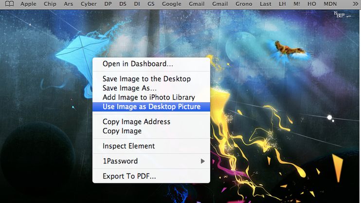The image size is (361, 203).
Task: Select Save Image to the Desktop
Action: (151, 79)
